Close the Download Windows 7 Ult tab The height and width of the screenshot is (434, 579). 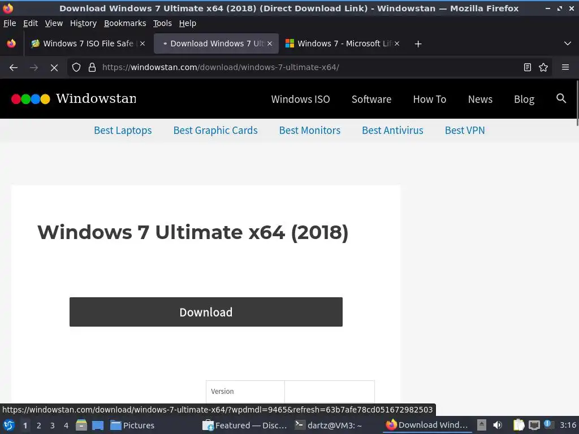point(270,44)
